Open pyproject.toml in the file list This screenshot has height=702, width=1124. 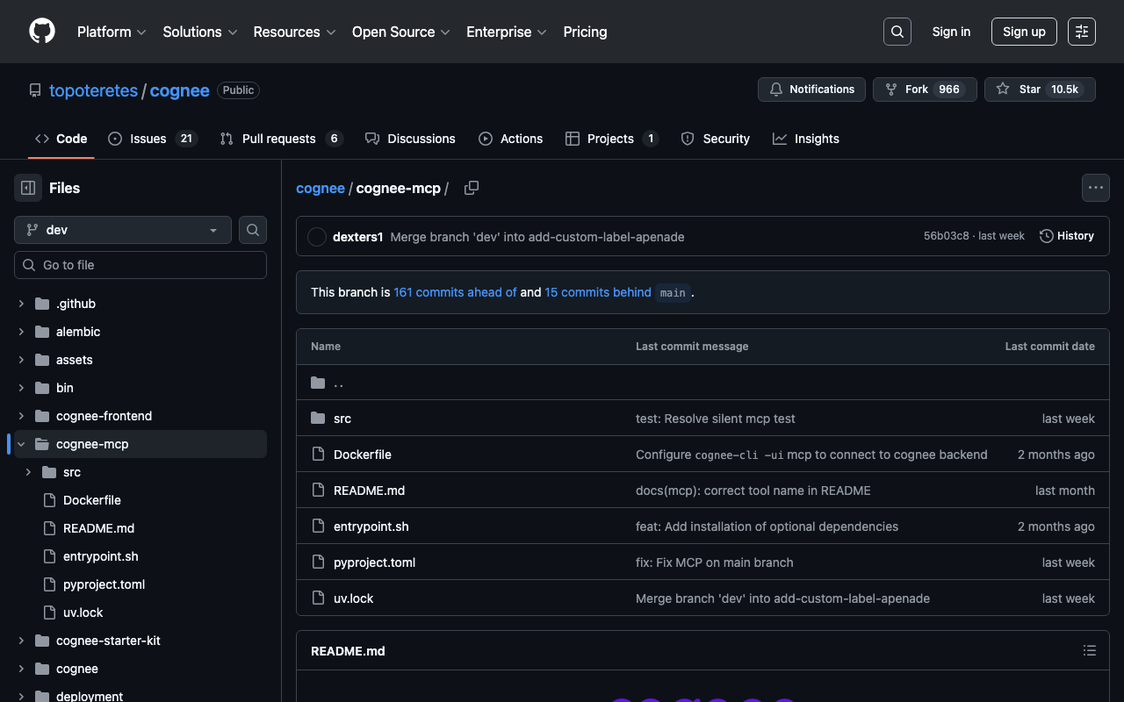[x=374, y=562]
